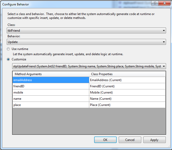Click the Apply button
The image size is (172, 150).
(x=154, y=140)
